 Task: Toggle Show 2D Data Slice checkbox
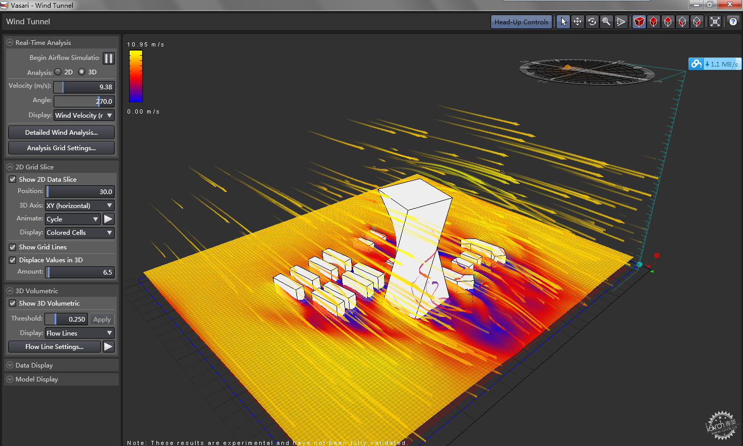coord(12,179)
